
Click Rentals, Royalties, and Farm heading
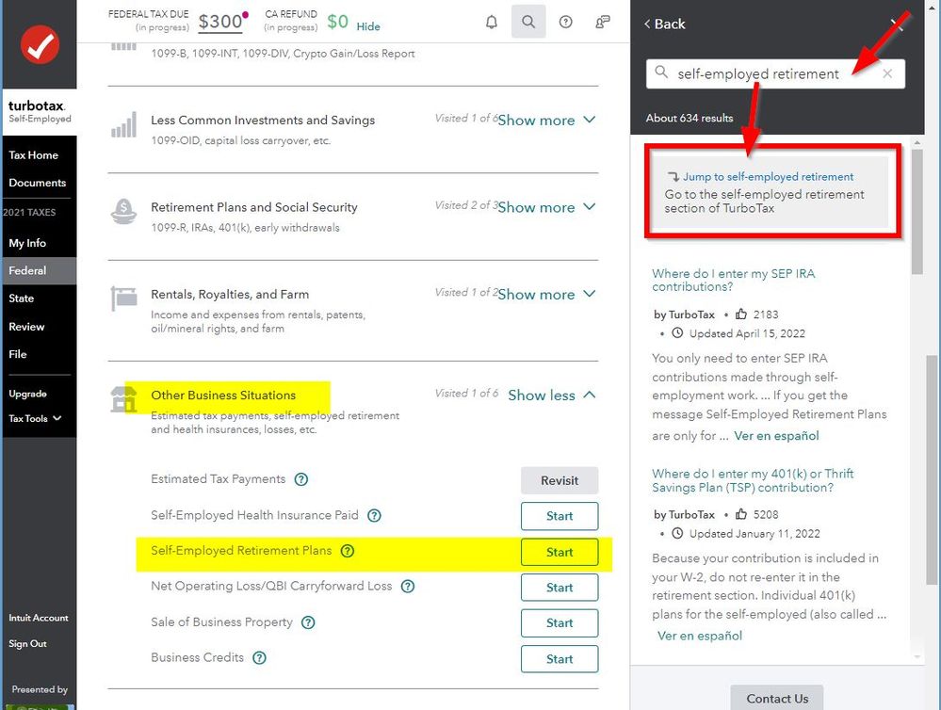pos(230,294)
